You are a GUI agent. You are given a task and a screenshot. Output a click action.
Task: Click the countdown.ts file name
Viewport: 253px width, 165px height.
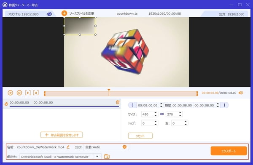(x=127, y=13)
